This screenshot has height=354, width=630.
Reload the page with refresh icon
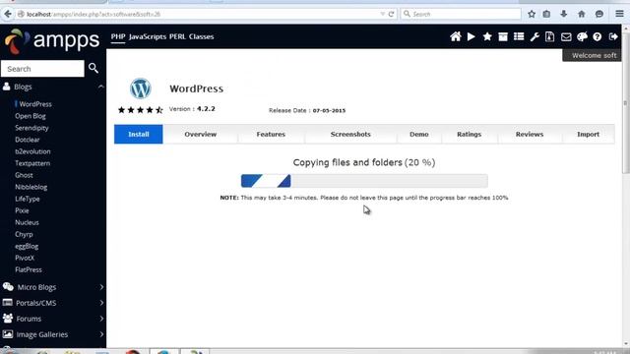click(391, 14)
